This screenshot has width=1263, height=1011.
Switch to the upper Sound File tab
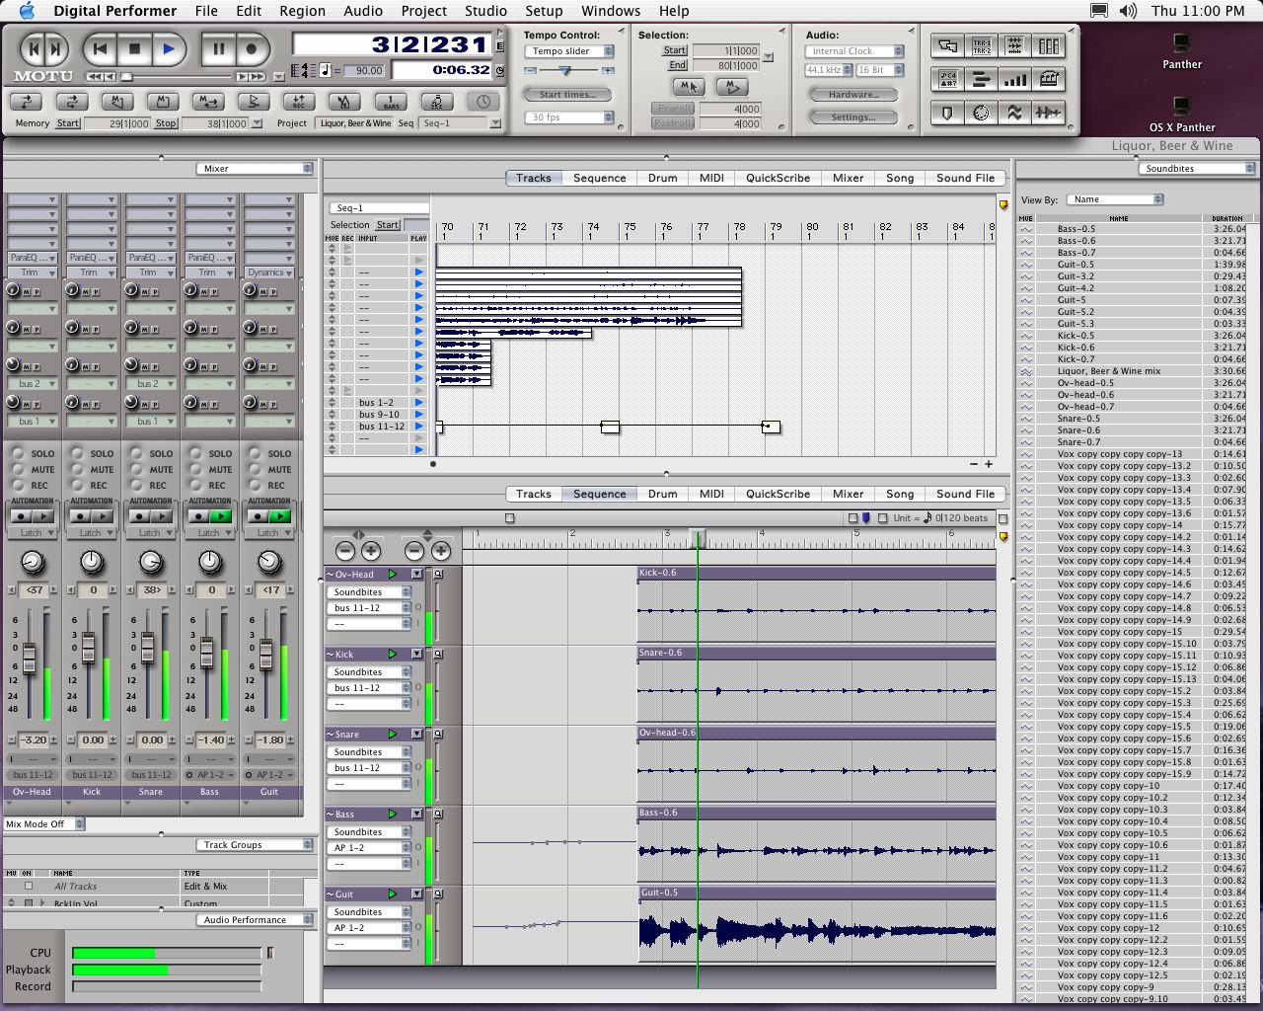965,179
